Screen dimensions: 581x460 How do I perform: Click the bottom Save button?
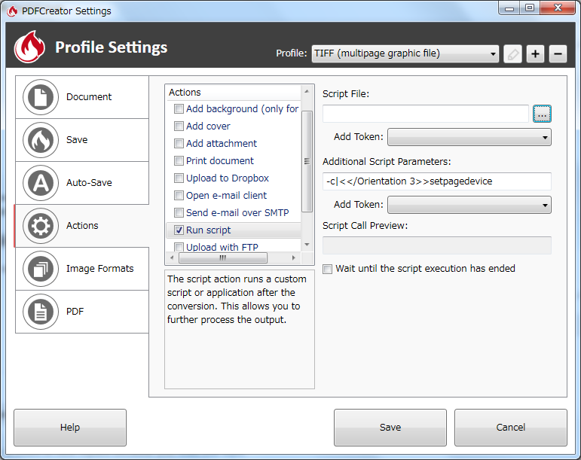[x=390, y=428]
